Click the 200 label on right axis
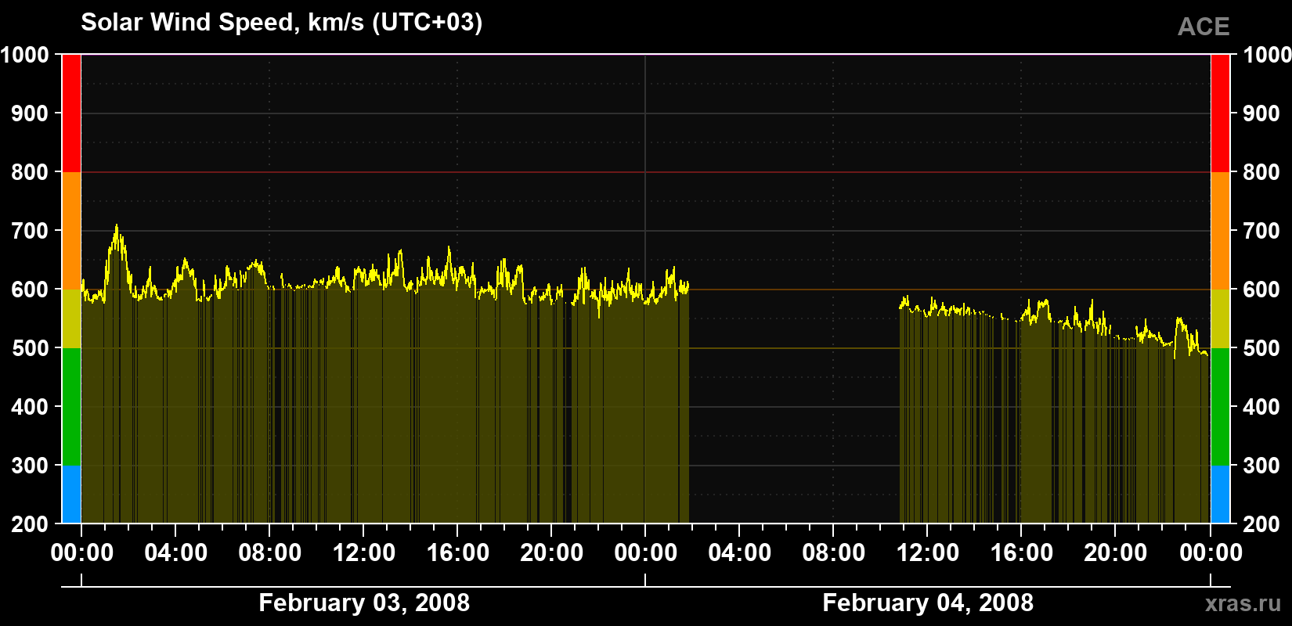Screen dimensions: 1292x626 (x=1261, y=524)
